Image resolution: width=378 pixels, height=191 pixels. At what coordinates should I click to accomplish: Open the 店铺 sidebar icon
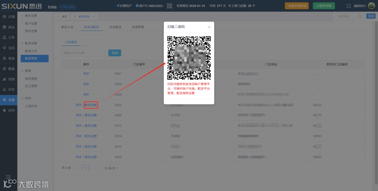pyautogui.click(x=4, y=17)
